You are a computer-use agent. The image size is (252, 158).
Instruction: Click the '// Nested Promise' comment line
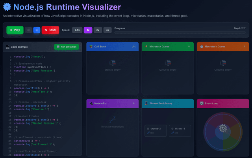click(26, 117)
